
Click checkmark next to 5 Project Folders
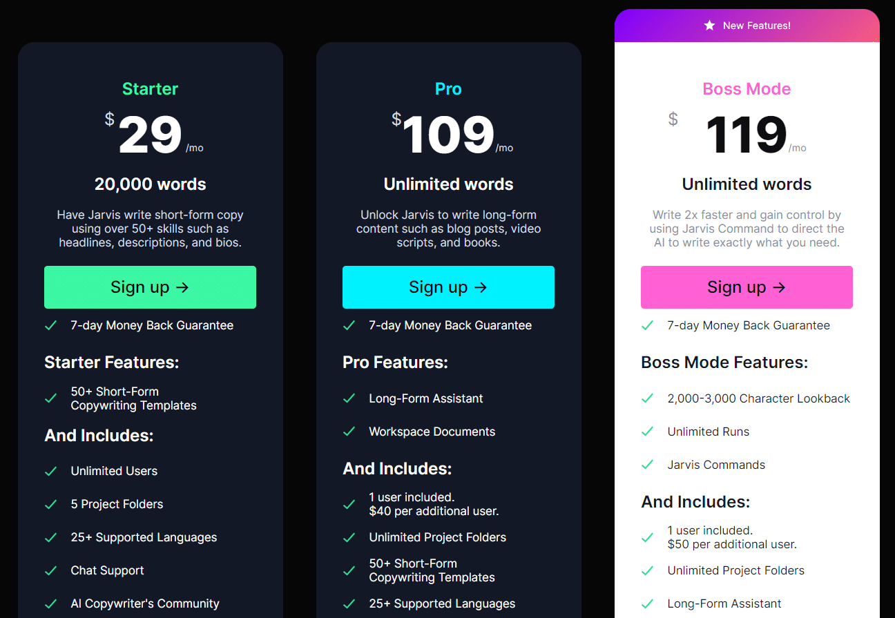50,504
